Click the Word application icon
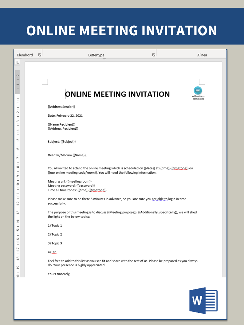This screenshot has height=325, width=244. click(x=203, y=300)
